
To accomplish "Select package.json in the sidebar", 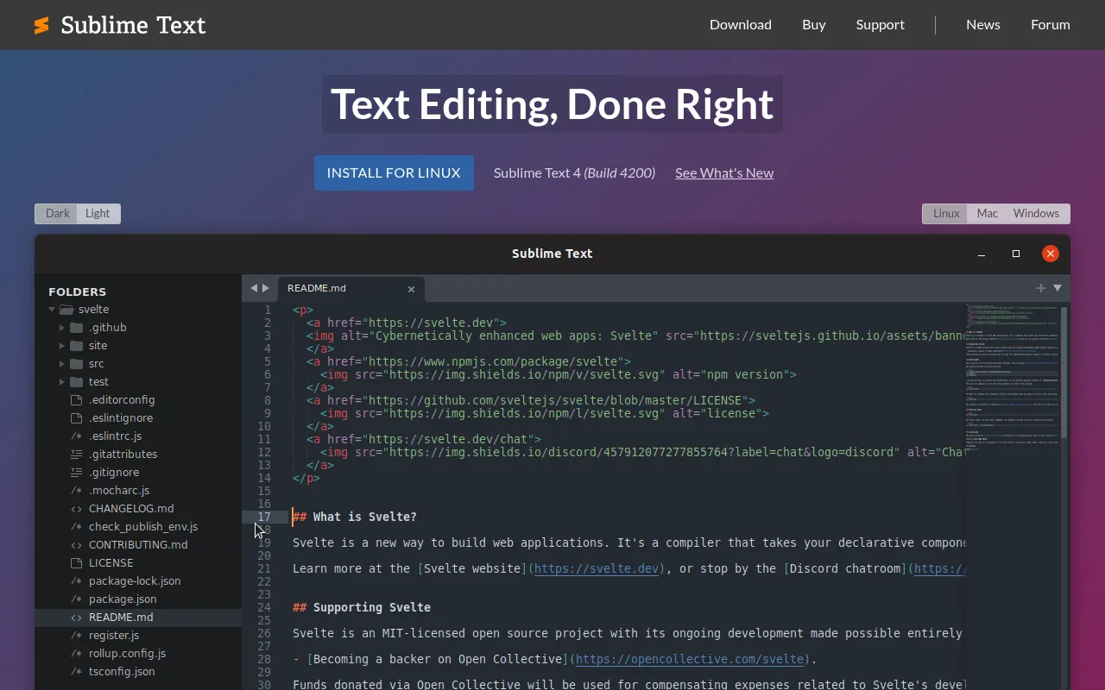I will [x=138, y=599].
